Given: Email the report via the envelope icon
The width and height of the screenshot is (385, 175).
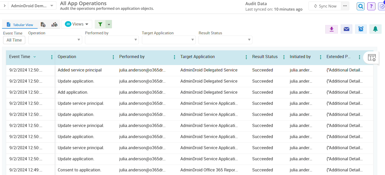Looking at the screenshot, I should [346, 29].
